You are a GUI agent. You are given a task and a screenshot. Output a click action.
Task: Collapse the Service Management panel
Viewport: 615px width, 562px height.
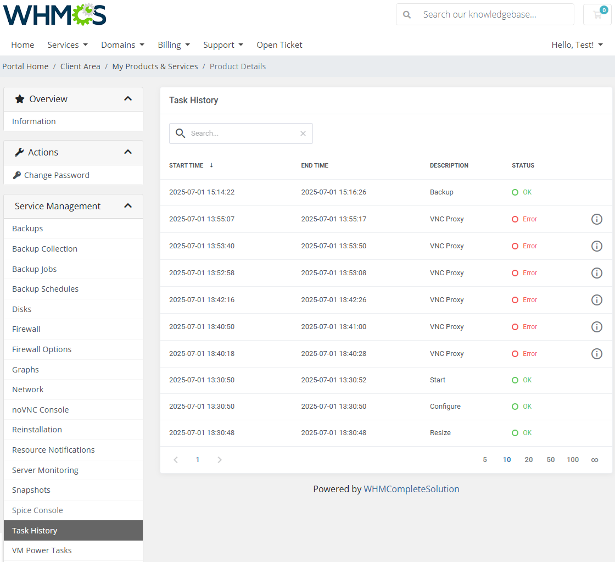tap(128, 206)
